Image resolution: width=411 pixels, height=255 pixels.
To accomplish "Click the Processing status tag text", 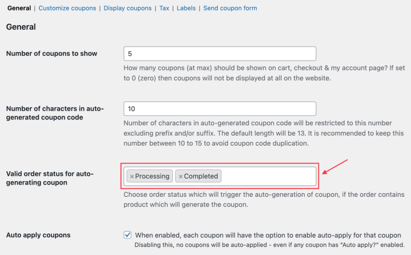I will point(152,176).
